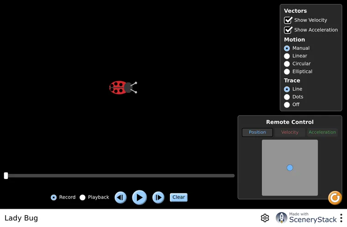Click the blue dot in the remote control pad
The width and height of the screenshot is (347, 227).
289,168
